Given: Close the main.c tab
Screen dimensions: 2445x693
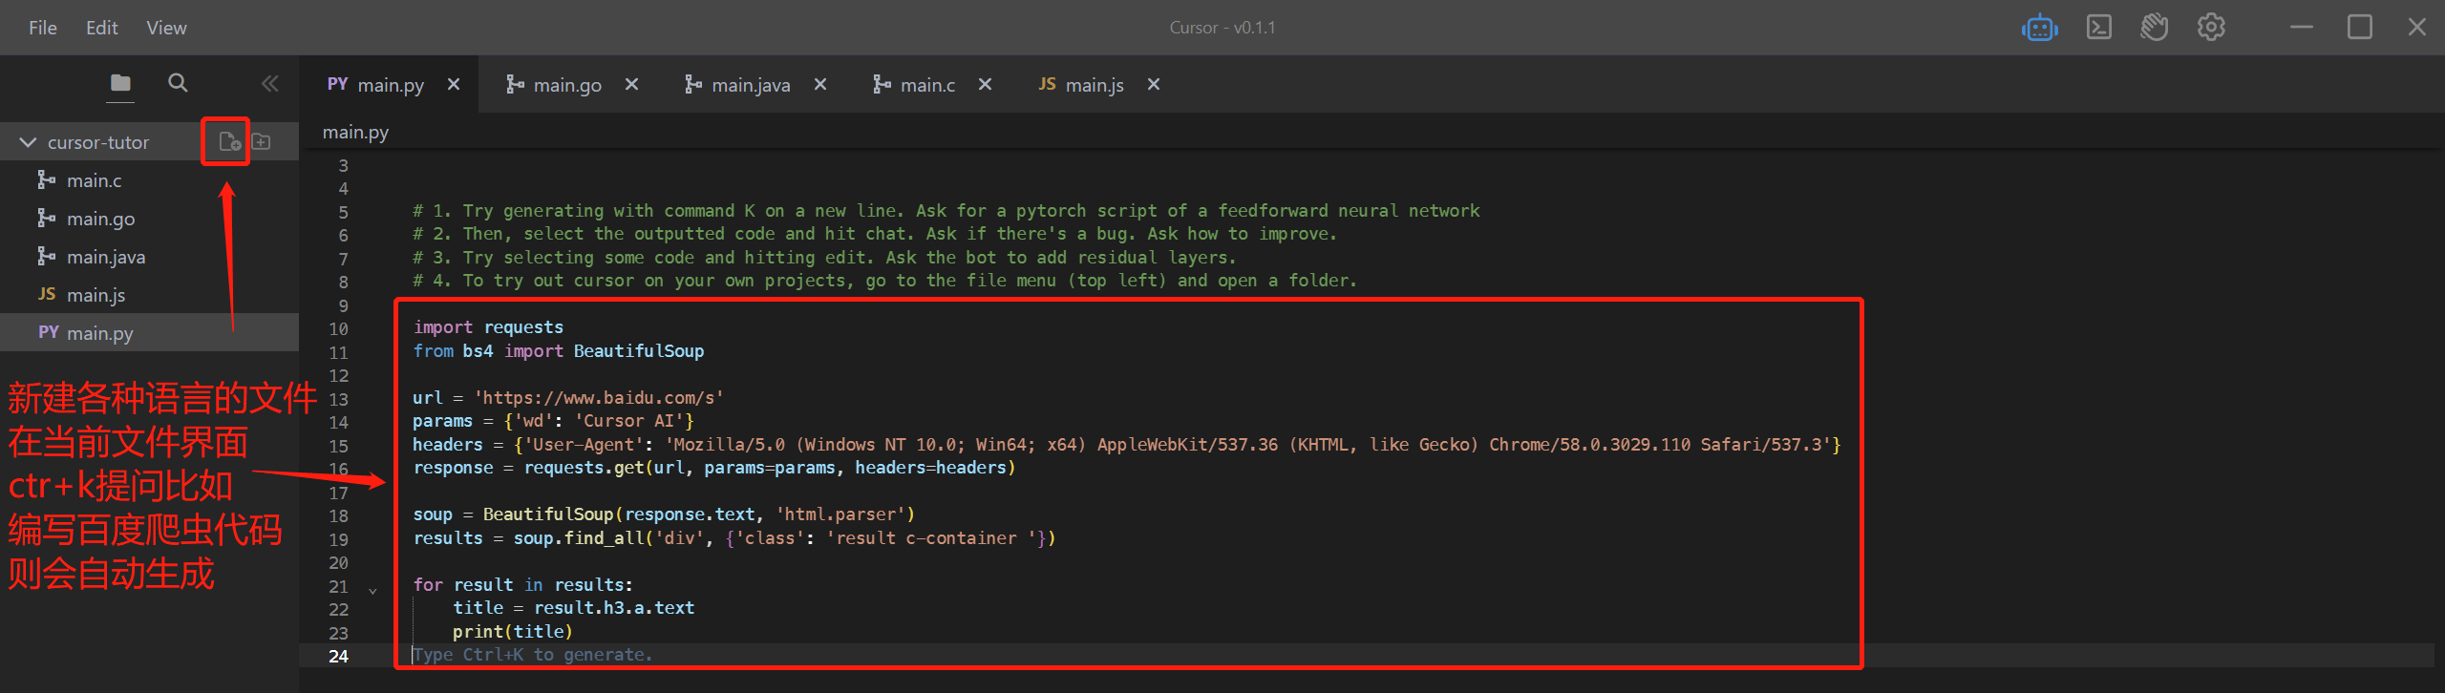Looking at the screenshot, I should [985, 84].
